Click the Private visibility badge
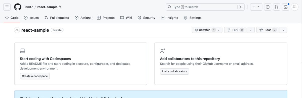 tap(57, 30)
